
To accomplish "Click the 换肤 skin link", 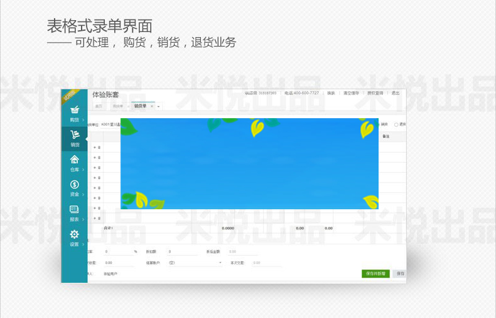I will click(331, 93).
